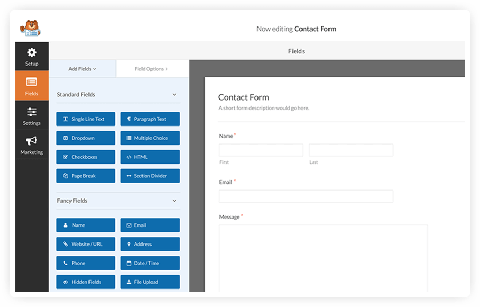Add a Name field from Fancy Fields

coord(85,225)
